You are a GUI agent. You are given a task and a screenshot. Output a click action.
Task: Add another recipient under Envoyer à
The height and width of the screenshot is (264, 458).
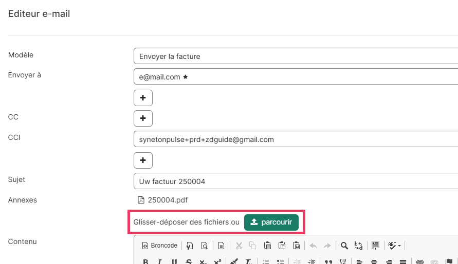click(143, 97)
